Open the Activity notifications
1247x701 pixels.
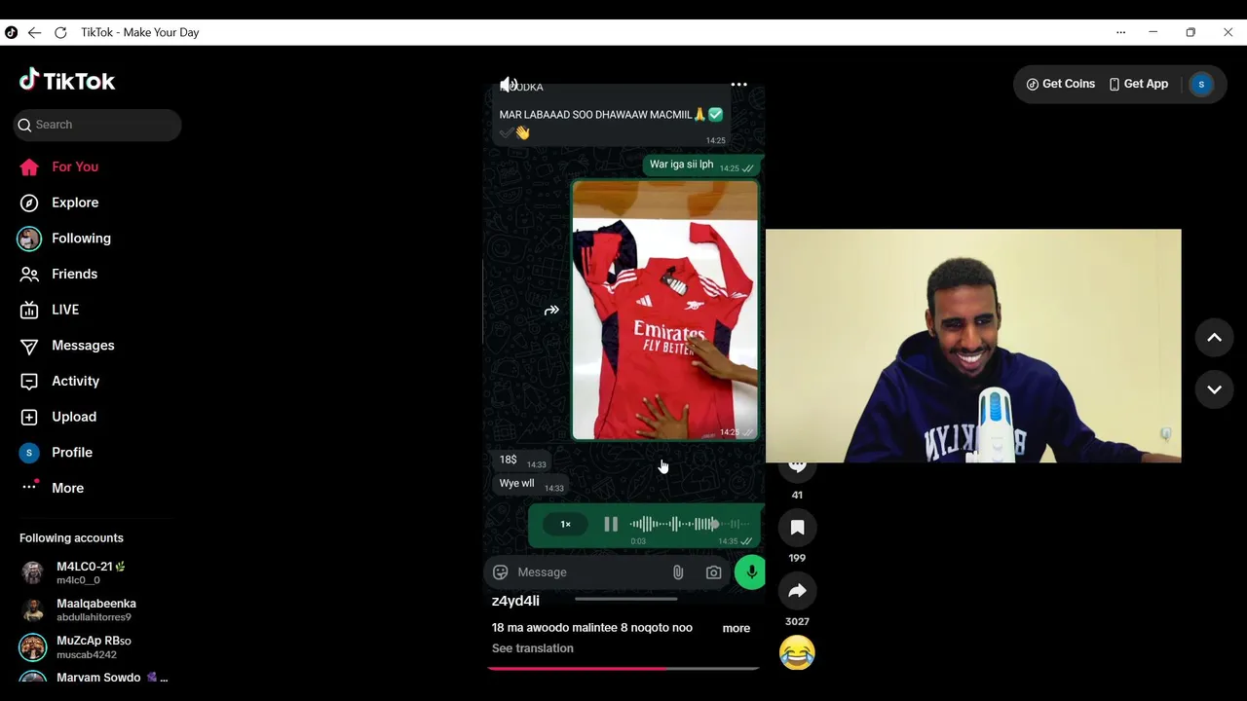(x=59, y=381)
